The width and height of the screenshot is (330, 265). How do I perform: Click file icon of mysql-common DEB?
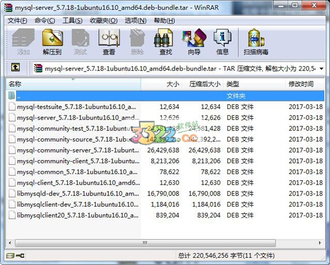[12, 172]
